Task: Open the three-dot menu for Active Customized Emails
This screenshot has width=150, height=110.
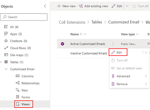Action: point(113,44)
